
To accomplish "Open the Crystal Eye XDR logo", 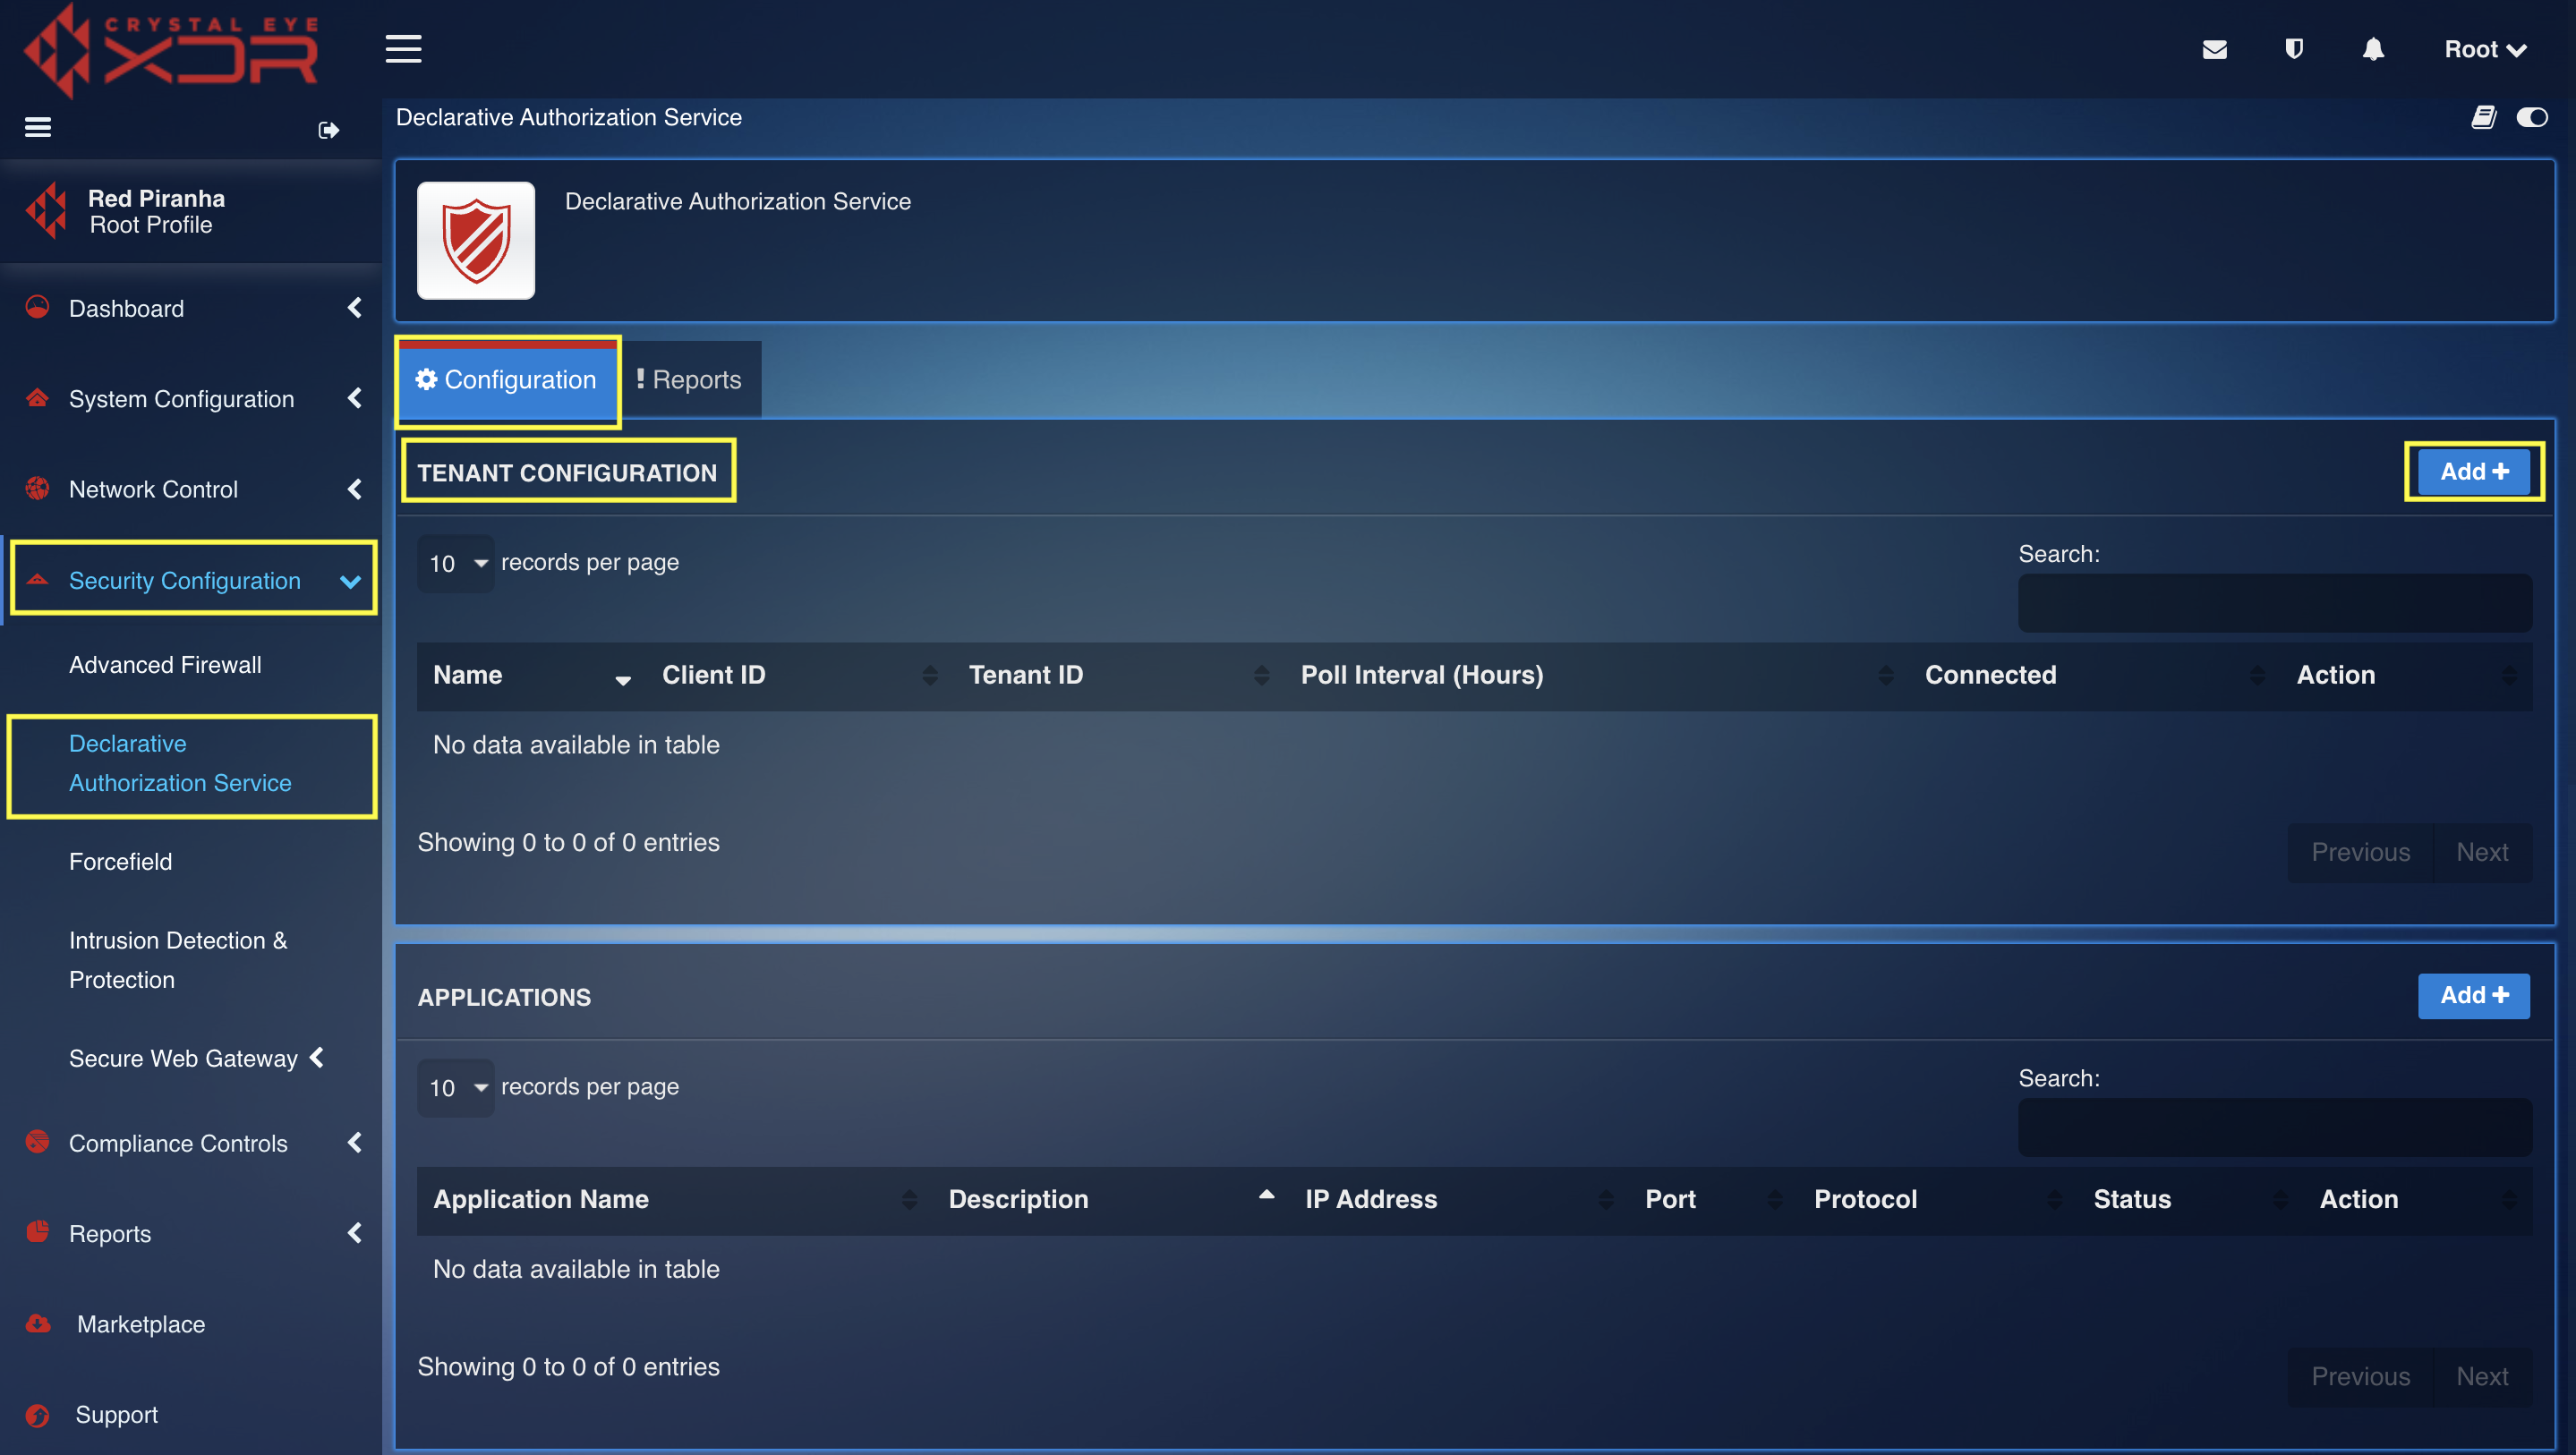I will 170,50.
